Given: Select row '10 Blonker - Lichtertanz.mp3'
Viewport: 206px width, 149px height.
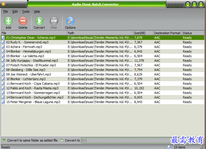Looking at the screenshot, I should click(x=103, y=79).
